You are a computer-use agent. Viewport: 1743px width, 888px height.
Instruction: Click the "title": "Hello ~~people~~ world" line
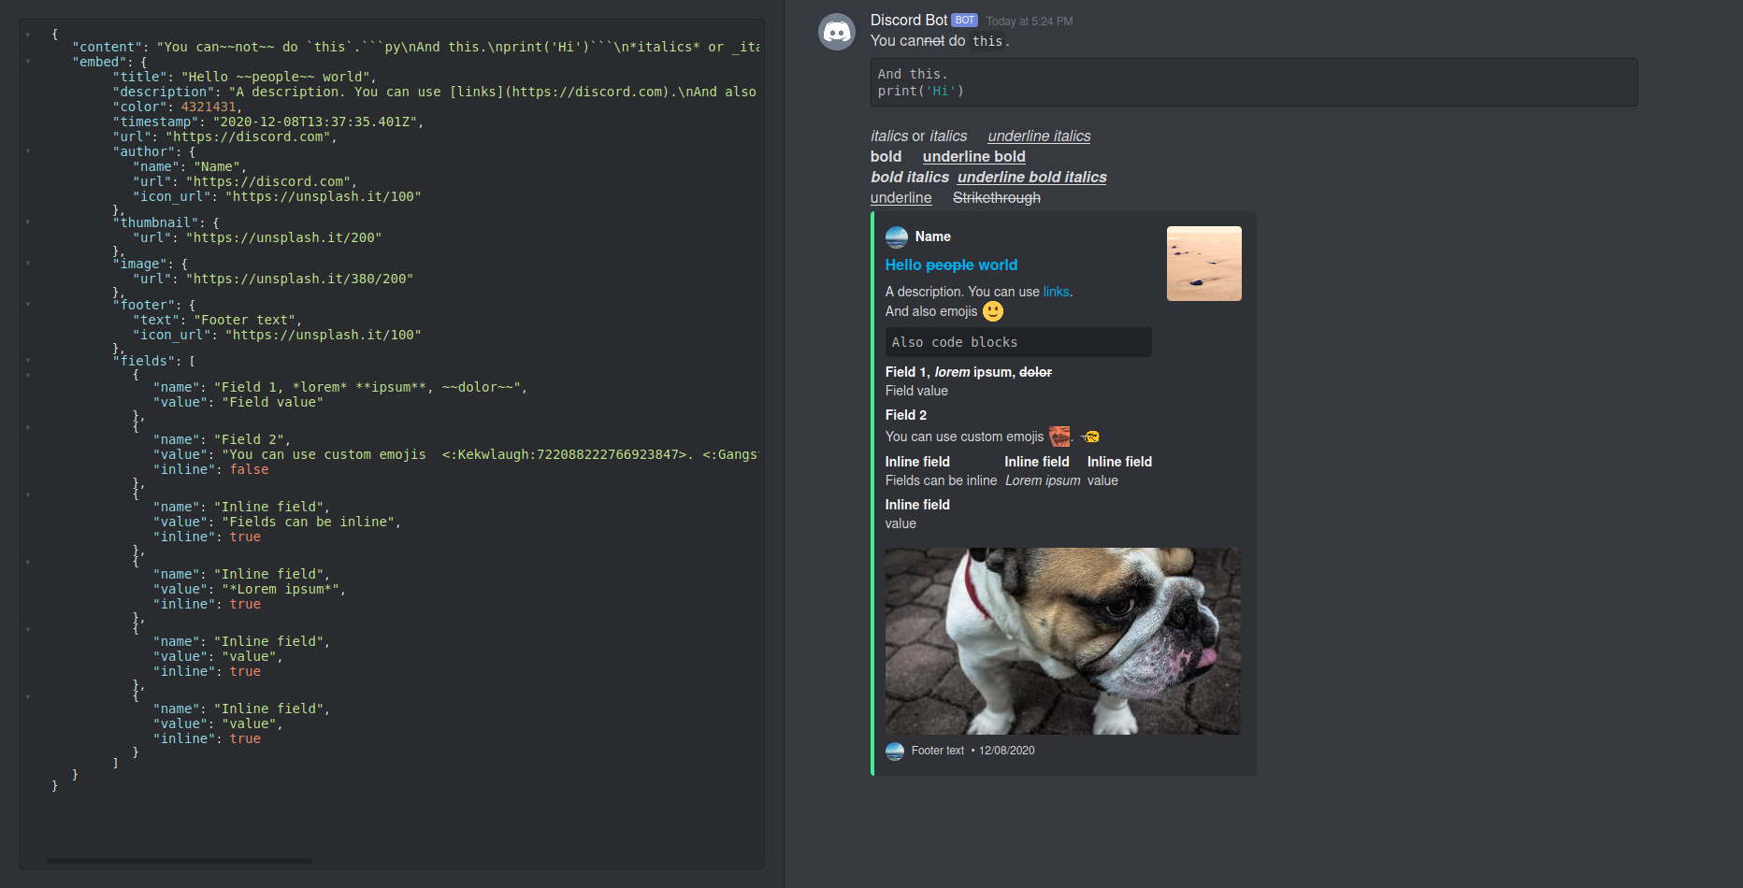point(244,77)
